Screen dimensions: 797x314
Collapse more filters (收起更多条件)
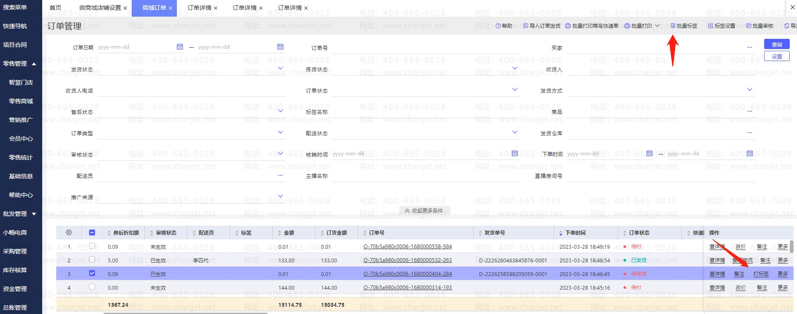coord(424,211)
